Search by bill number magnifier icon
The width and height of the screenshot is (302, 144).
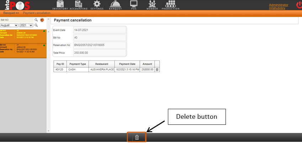[36, 20]
